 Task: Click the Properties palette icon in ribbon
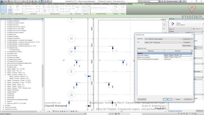10,11
